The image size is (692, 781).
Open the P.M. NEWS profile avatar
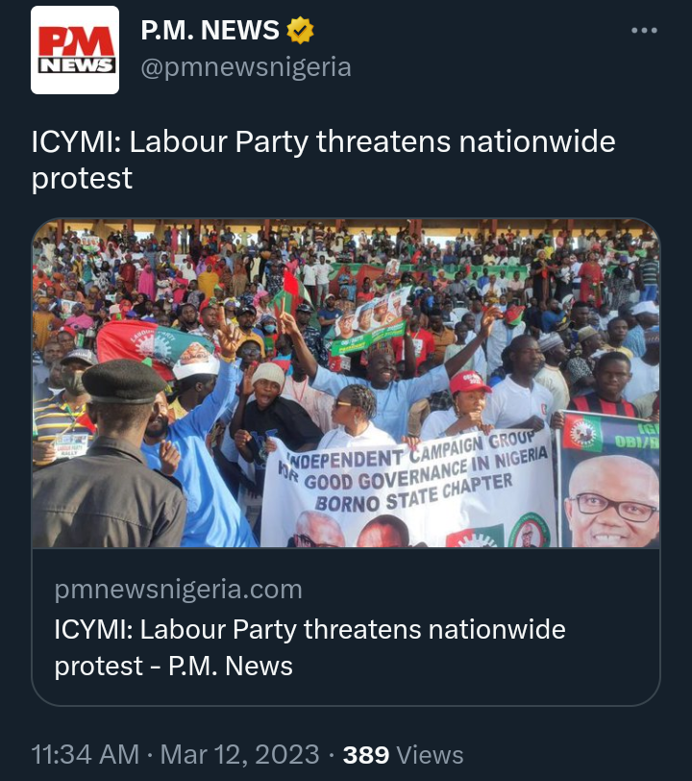coord(75,50)
